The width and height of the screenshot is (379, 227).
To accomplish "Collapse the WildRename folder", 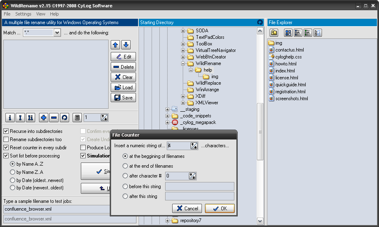I will (x=183, y=64).
